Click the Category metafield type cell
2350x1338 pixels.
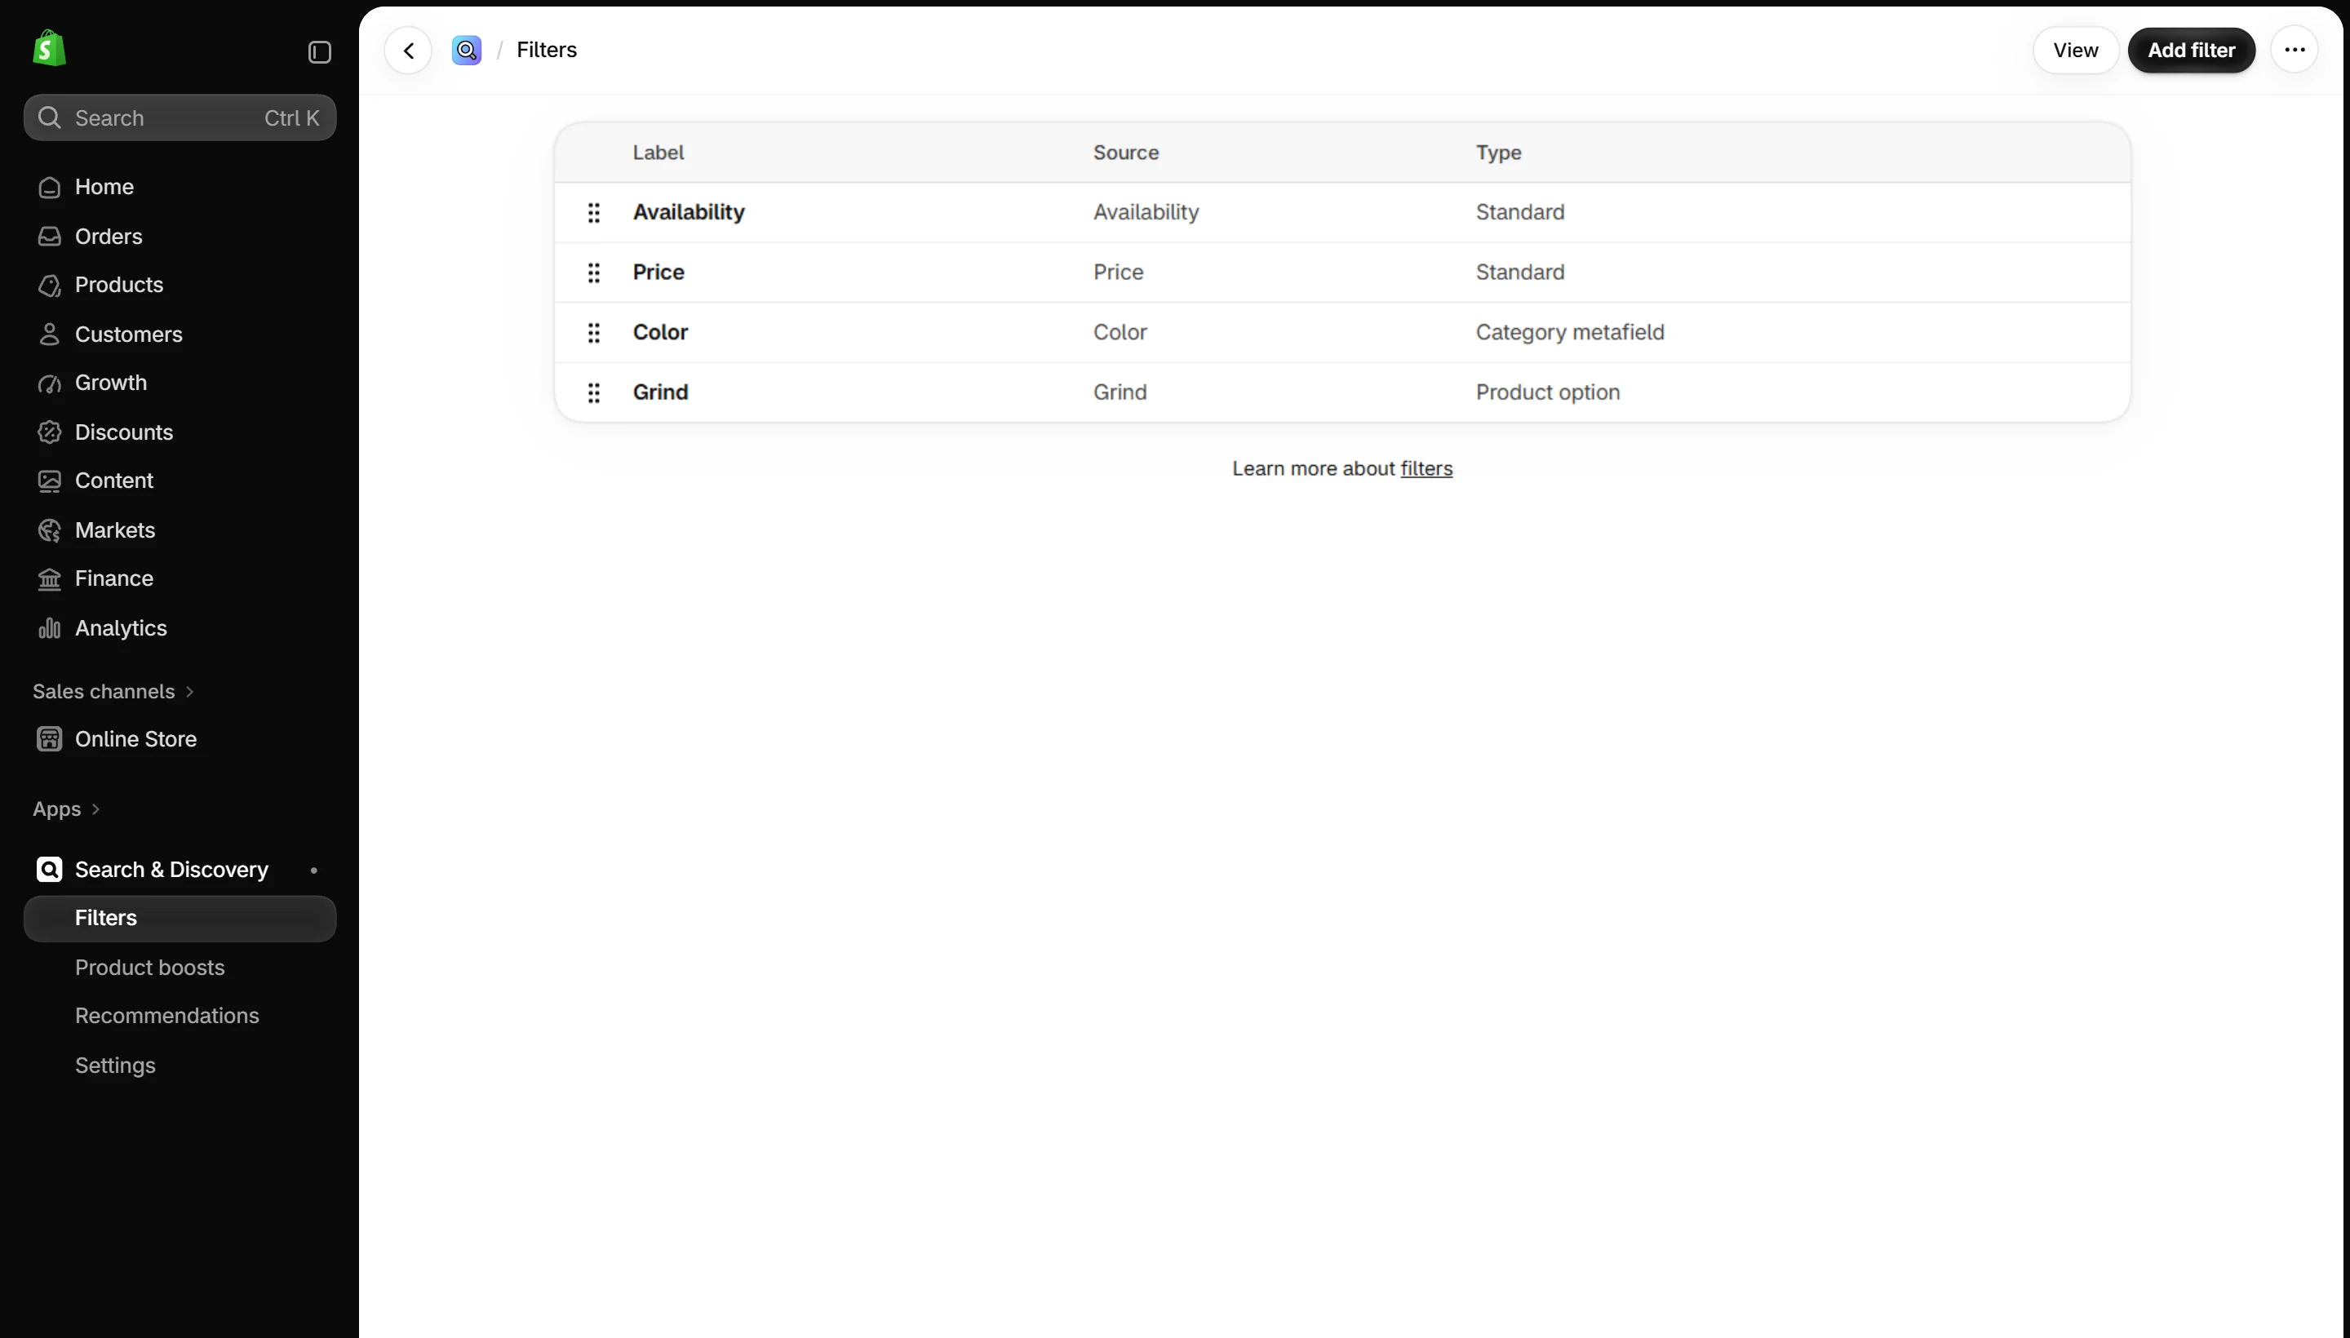(x=1570, y=333)
